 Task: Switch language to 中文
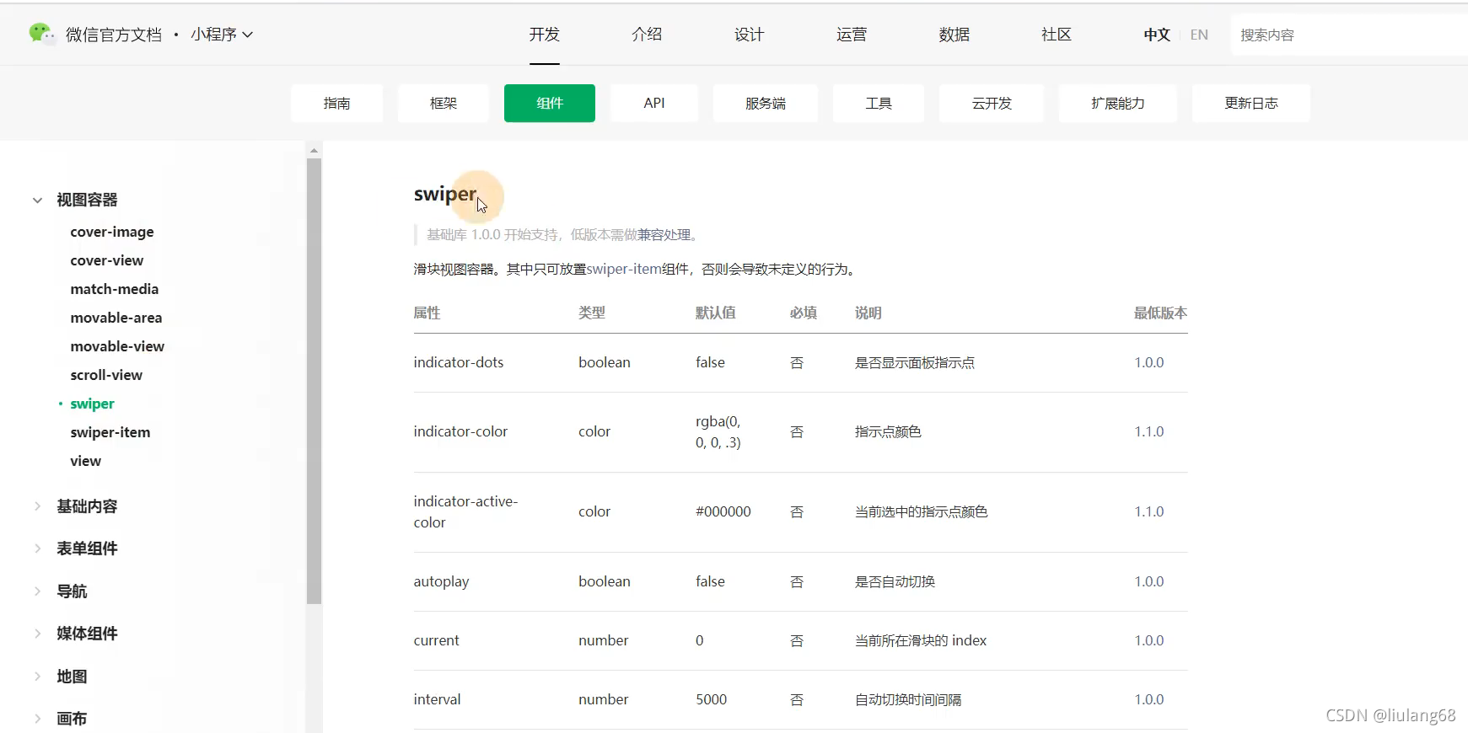click(x=1157, y=35)
